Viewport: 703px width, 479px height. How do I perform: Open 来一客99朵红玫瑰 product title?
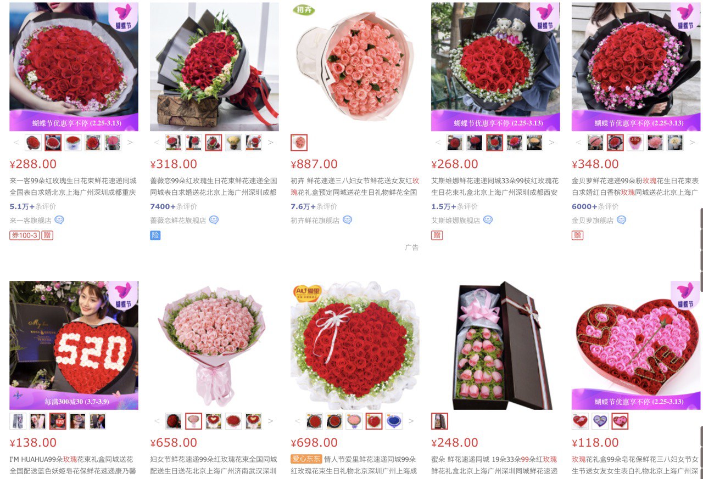tap(72, 187)
